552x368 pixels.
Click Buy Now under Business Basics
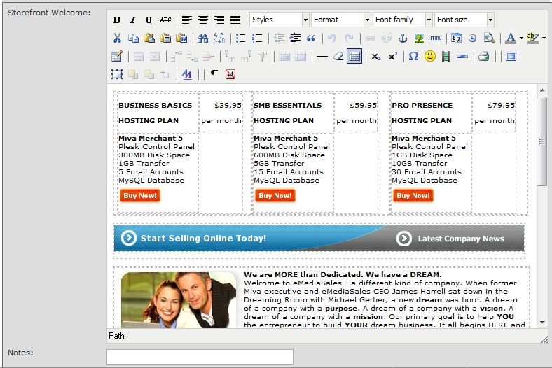tap(140, 196)
